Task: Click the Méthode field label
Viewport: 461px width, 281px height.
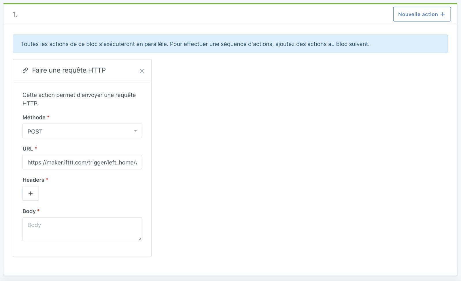Action: pos(34,117)
